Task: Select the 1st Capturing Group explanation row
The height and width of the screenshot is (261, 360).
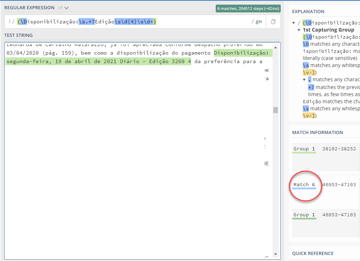Action: pos(328,30)
